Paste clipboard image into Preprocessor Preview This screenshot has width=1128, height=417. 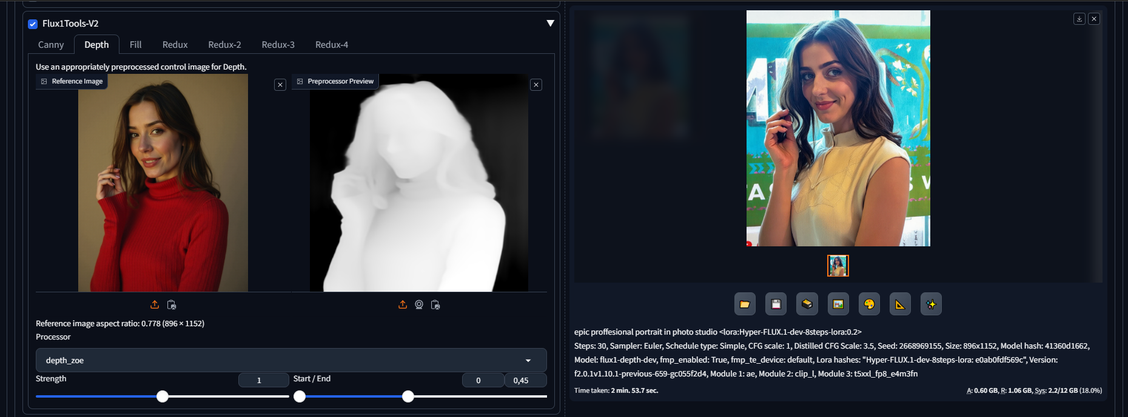[435, 304]
